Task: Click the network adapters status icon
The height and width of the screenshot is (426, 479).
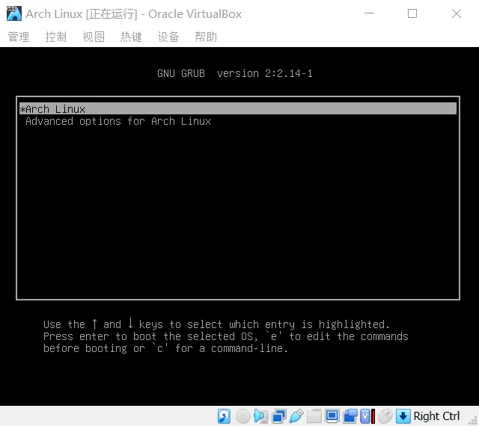Action: click(x=278, y=416)
